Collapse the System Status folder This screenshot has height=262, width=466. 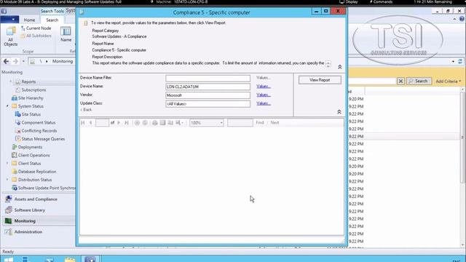(x=7, y=106)
